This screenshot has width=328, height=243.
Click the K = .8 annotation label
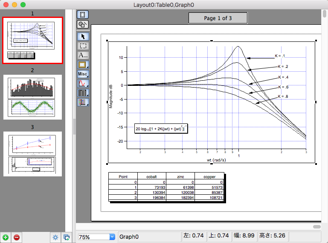[x=283, y=97]
